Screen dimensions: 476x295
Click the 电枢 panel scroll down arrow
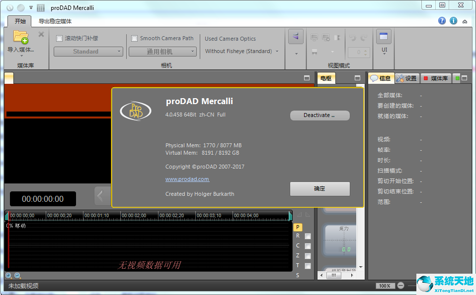(361, 267)
